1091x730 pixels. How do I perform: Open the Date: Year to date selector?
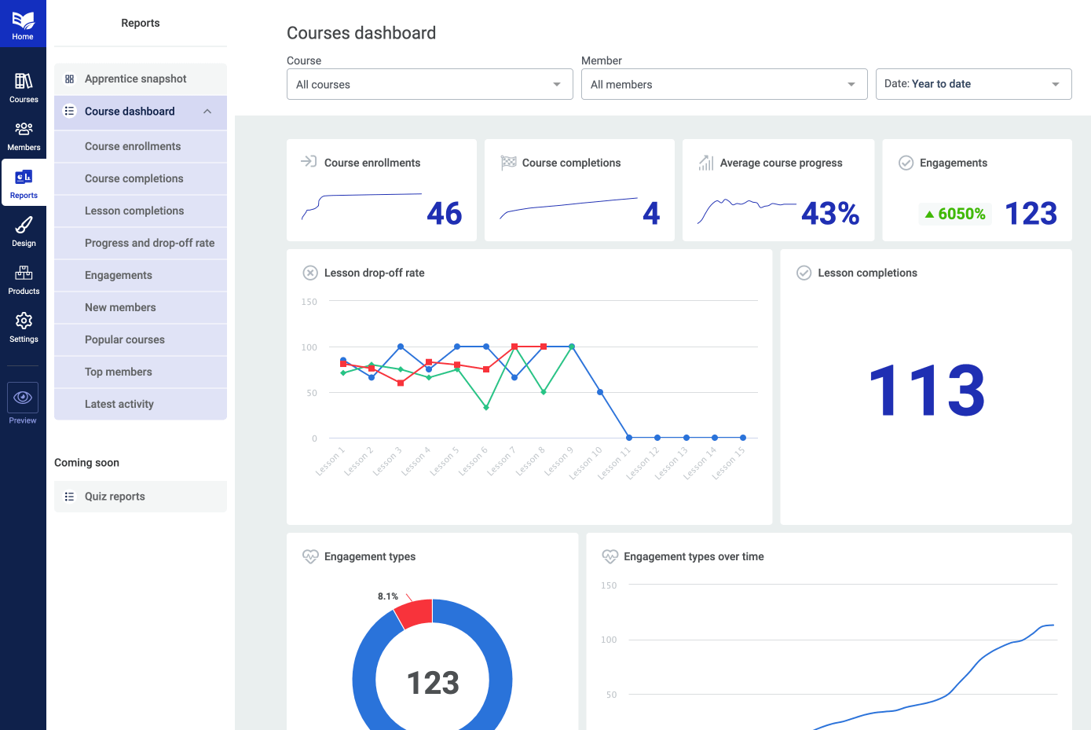click(973, 84)
